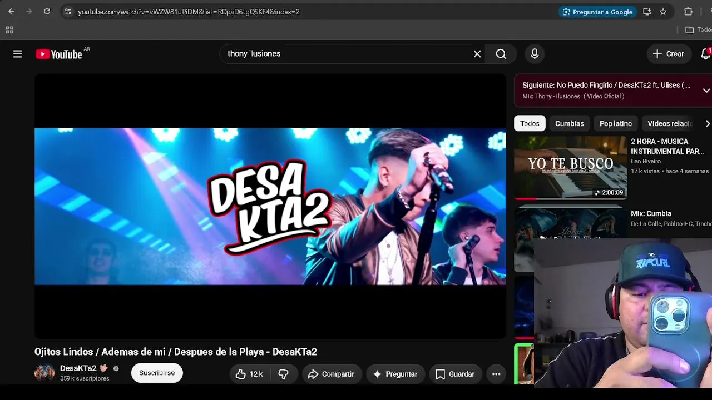Show more filter chips with right arrow
The width and height of the screenshot is (712, 400).
point(707,123)
